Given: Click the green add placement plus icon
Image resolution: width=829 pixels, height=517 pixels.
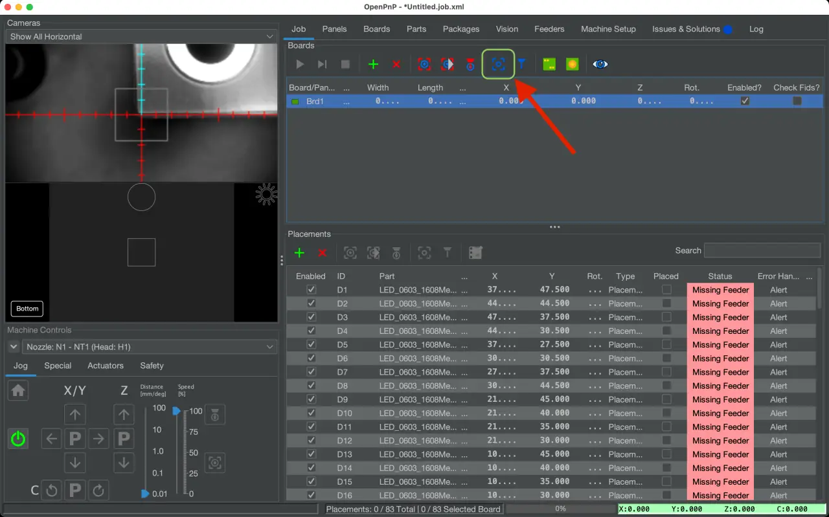Looking at the screenshot, I should tap(299, 253).
